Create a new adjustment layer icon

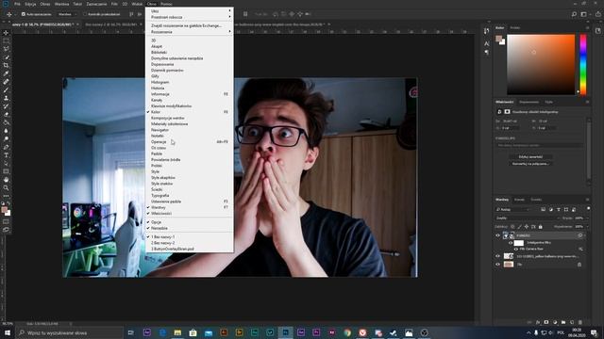click(x=555, y=322)
